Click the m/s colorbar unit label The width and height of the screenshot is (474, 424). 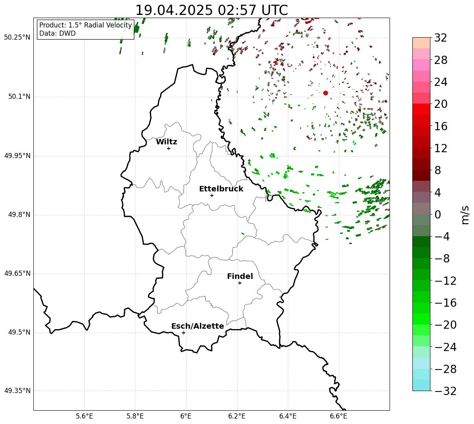pyautogui.click(x=465, y=215)
